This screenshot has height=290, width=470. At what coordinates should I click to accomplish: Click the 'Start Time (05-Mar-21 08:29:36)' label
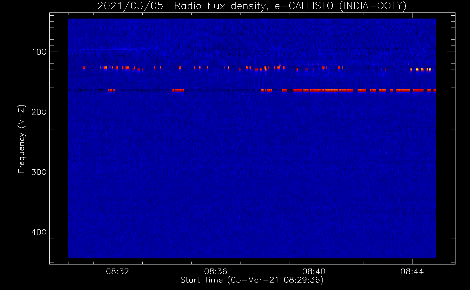point(252,280)
